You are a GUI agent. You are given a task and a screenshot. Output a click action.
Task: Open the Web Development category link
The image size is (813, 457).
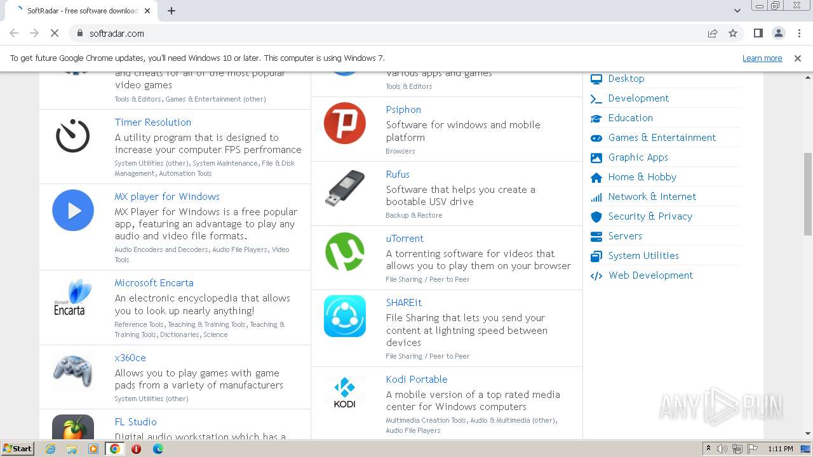pyautogui.click(x=651, y=275)
